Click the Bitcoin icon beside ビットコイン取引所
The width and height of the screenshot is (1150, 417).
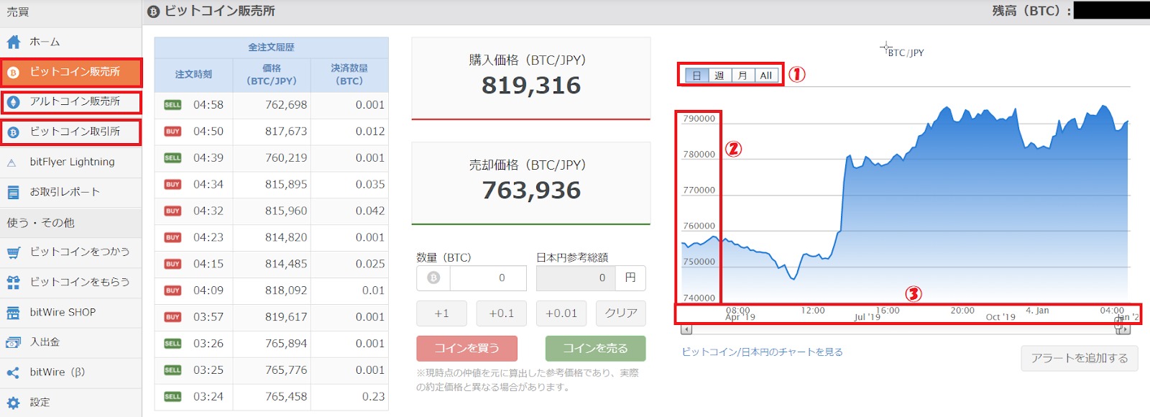[x=13, y=132]
